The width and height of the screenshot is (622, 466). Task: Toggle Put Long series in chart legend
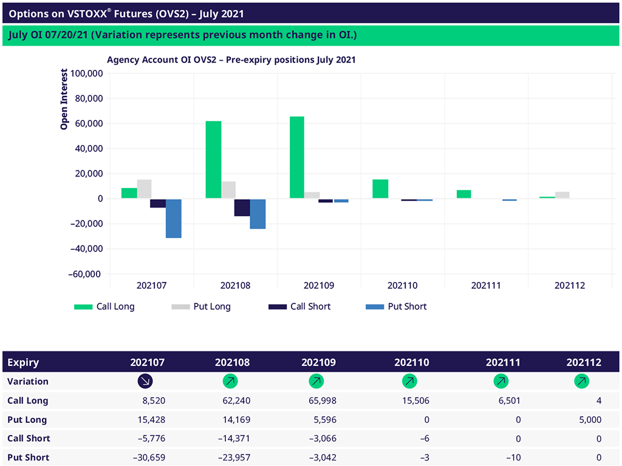201,306
